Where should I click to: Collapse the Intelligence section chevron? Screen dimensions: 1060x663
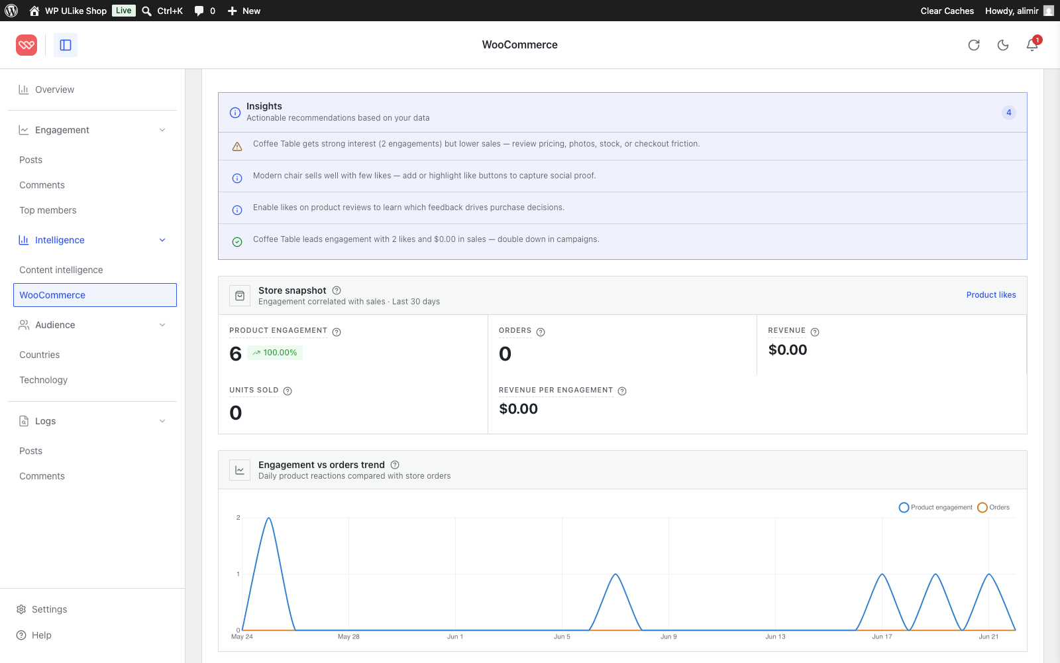coord(162,240)
